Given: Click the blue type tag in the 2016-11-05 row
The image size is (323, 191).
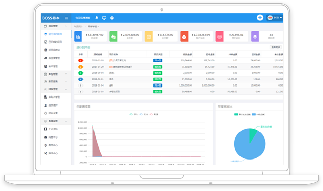Looking at the screenshot, I should [158, 60].
